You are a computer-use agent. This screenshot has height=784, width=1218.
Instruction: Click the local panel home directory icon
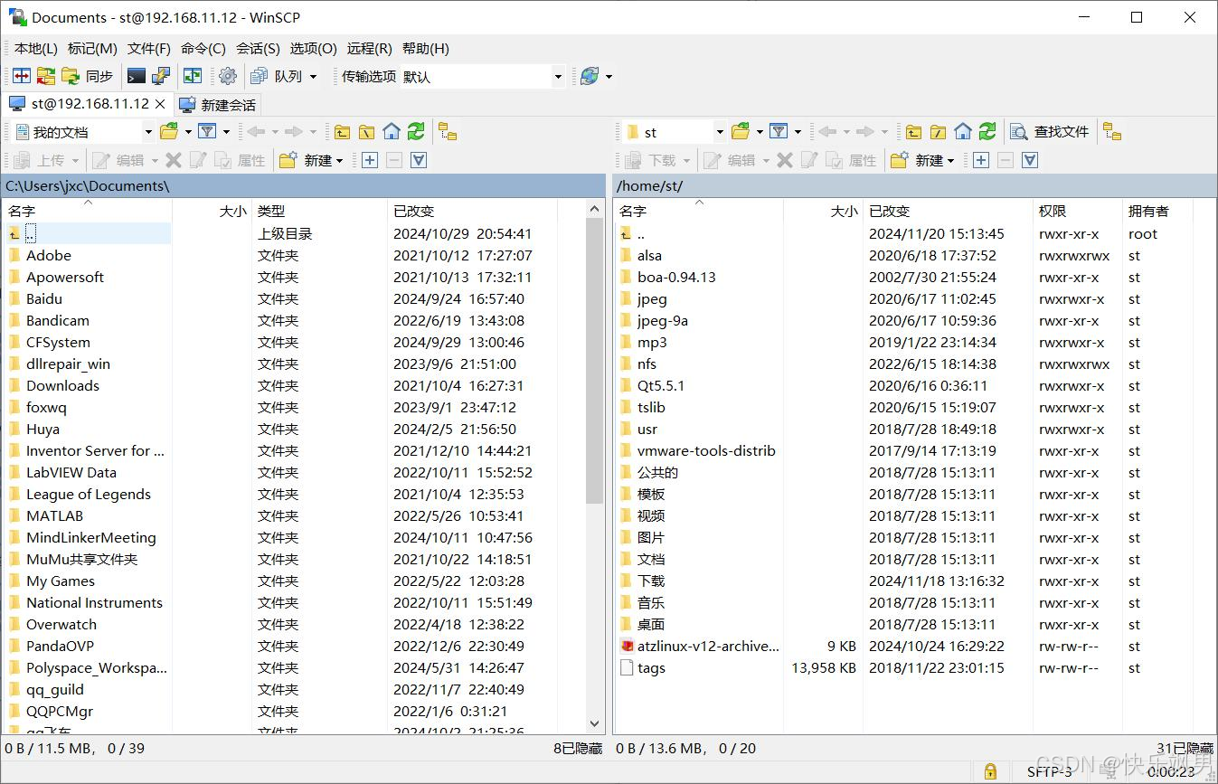[391, 132]
